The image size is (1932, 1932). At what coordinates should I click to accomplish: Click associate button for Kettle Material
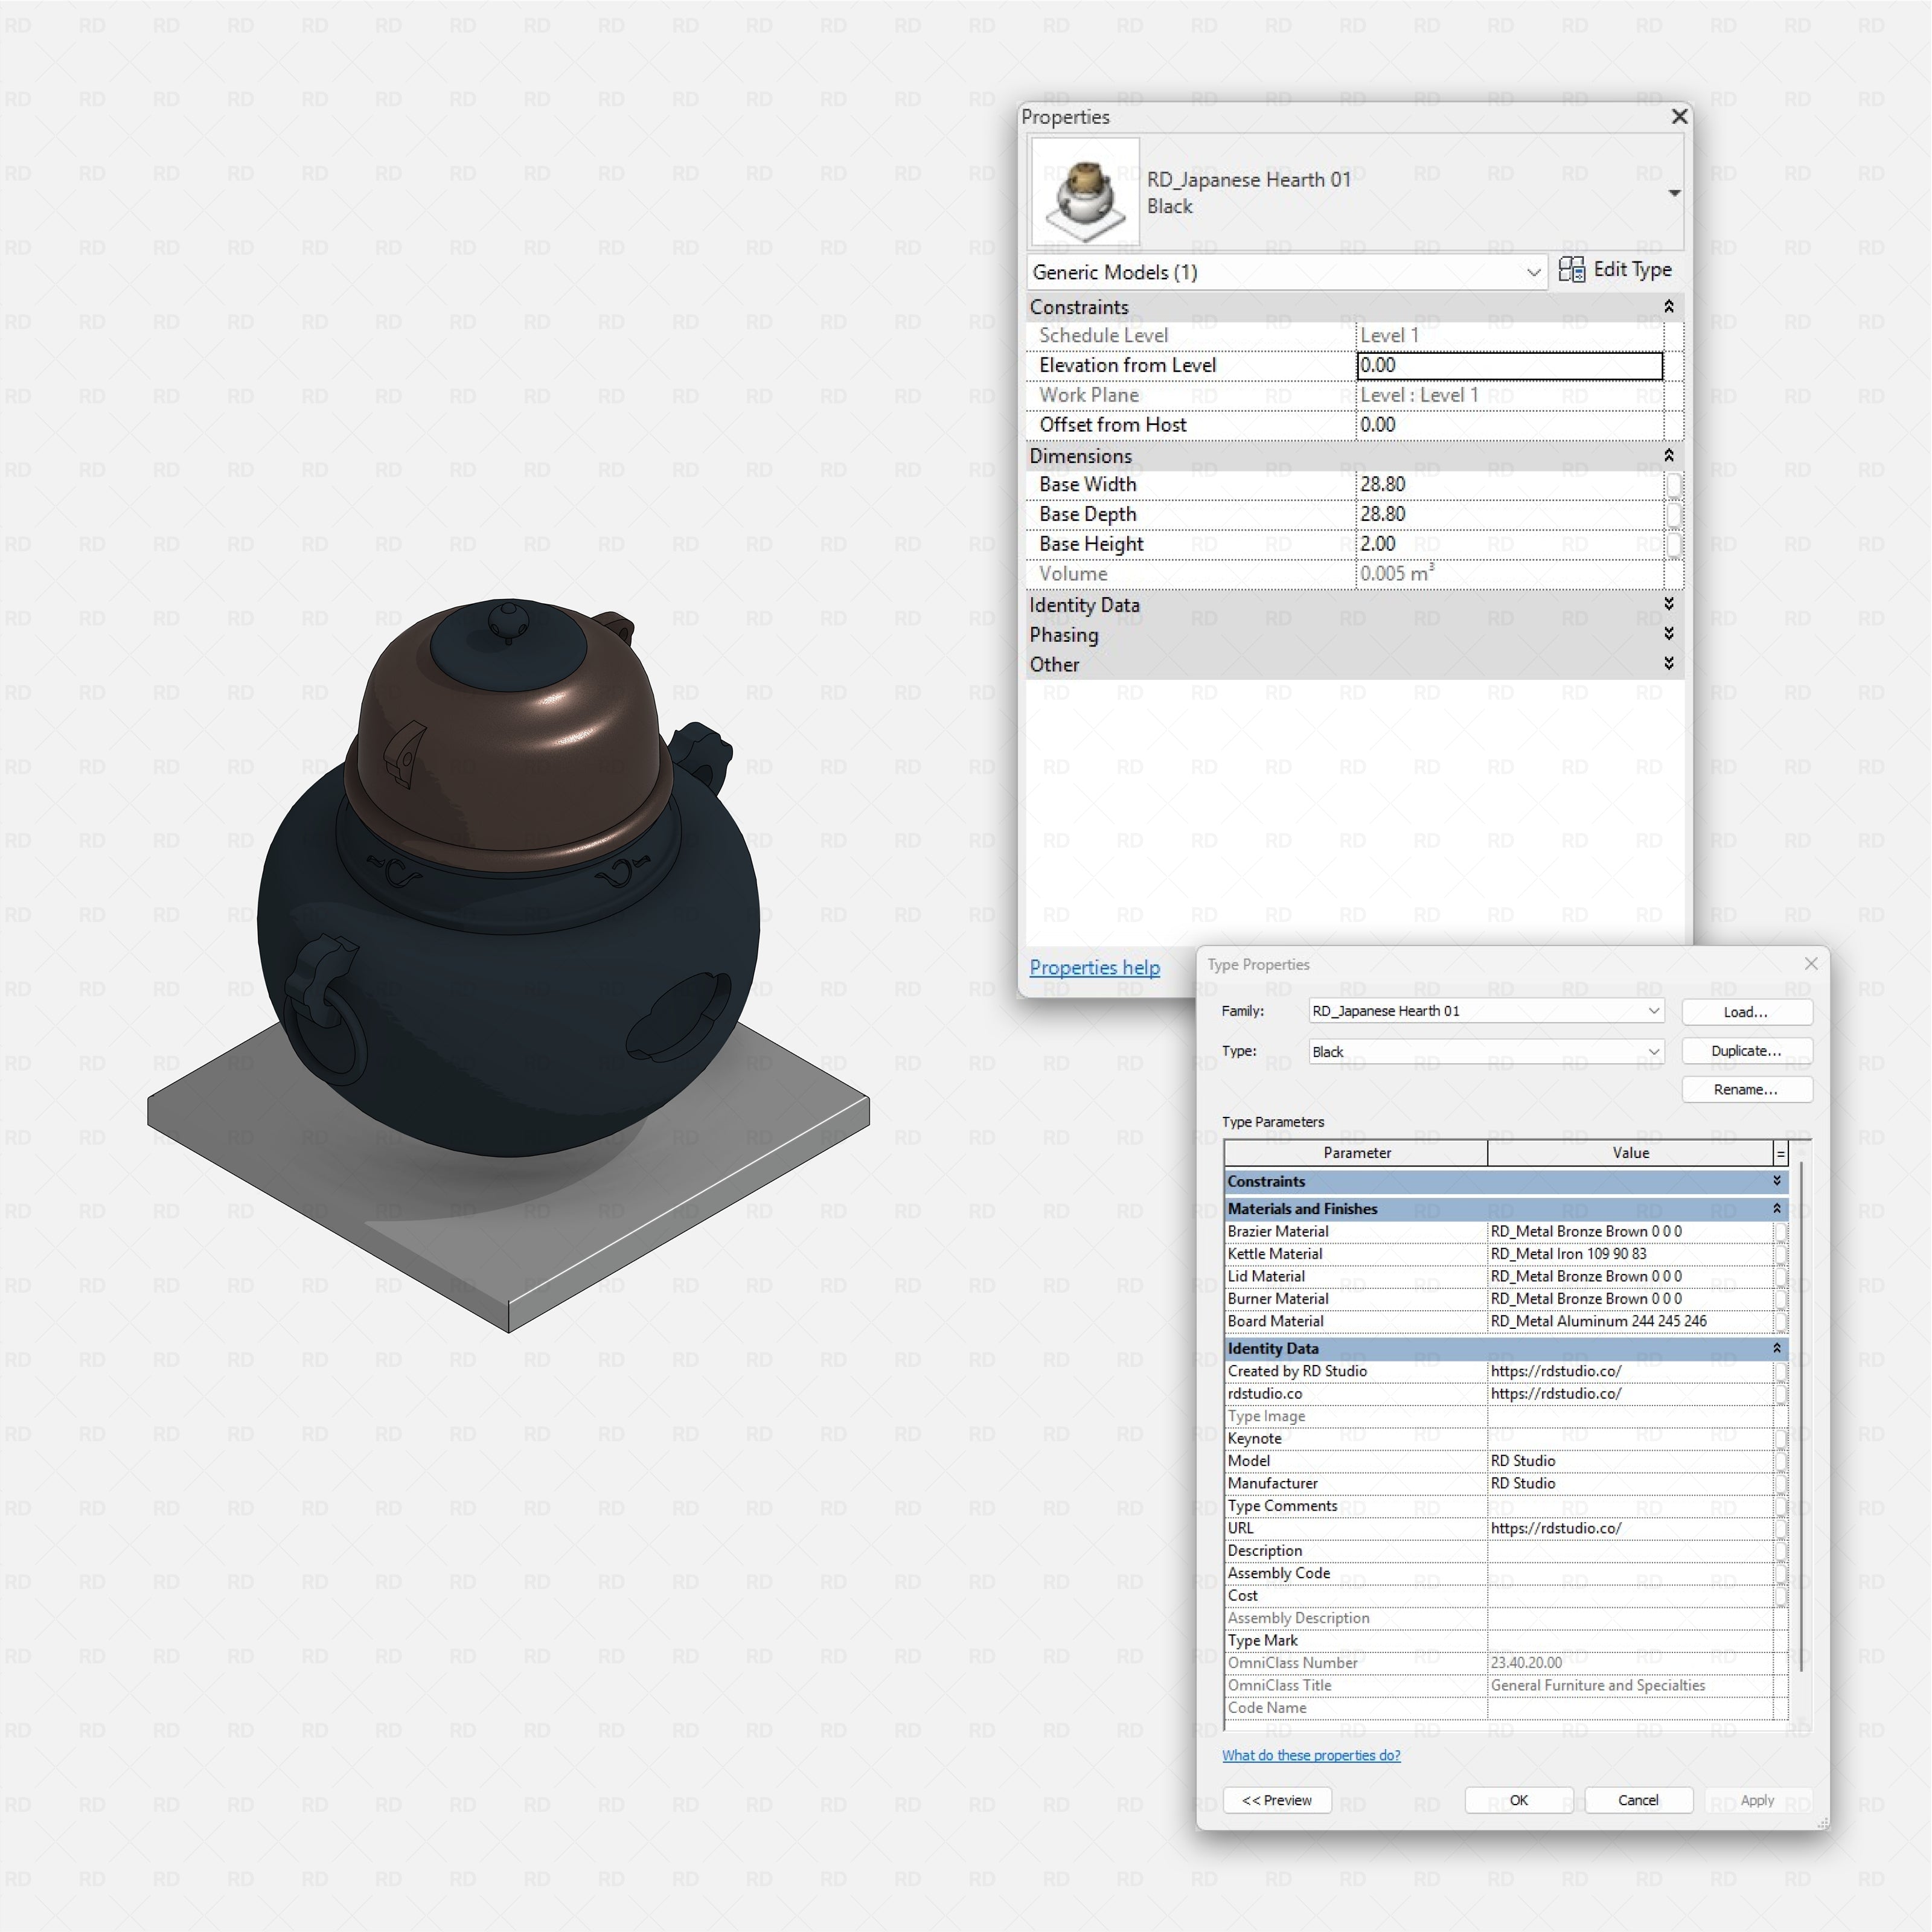point(1780,1254)
